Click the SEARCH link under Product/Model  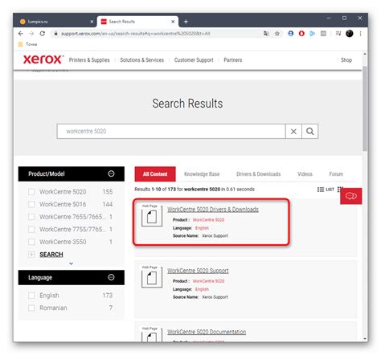tap(51, 255)
